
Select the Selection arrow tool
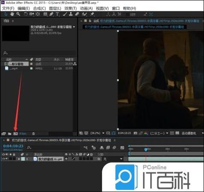[6, 14]
